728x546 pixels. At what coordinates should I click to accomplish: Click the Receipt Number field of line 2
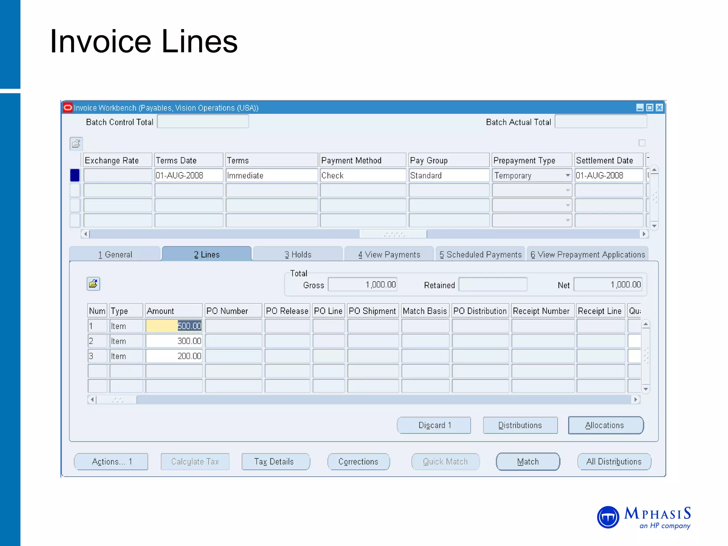point(543,341)
